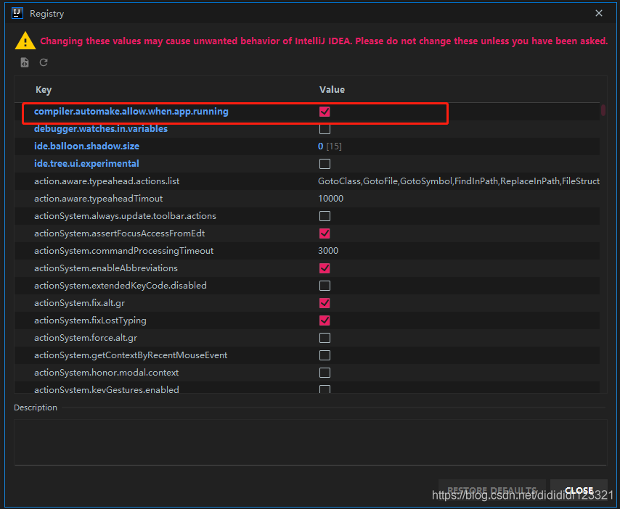Select actionSystem.commandProcessingTimeout key
620x509 pixels.
pyautogui.click(x=123, y=251)
